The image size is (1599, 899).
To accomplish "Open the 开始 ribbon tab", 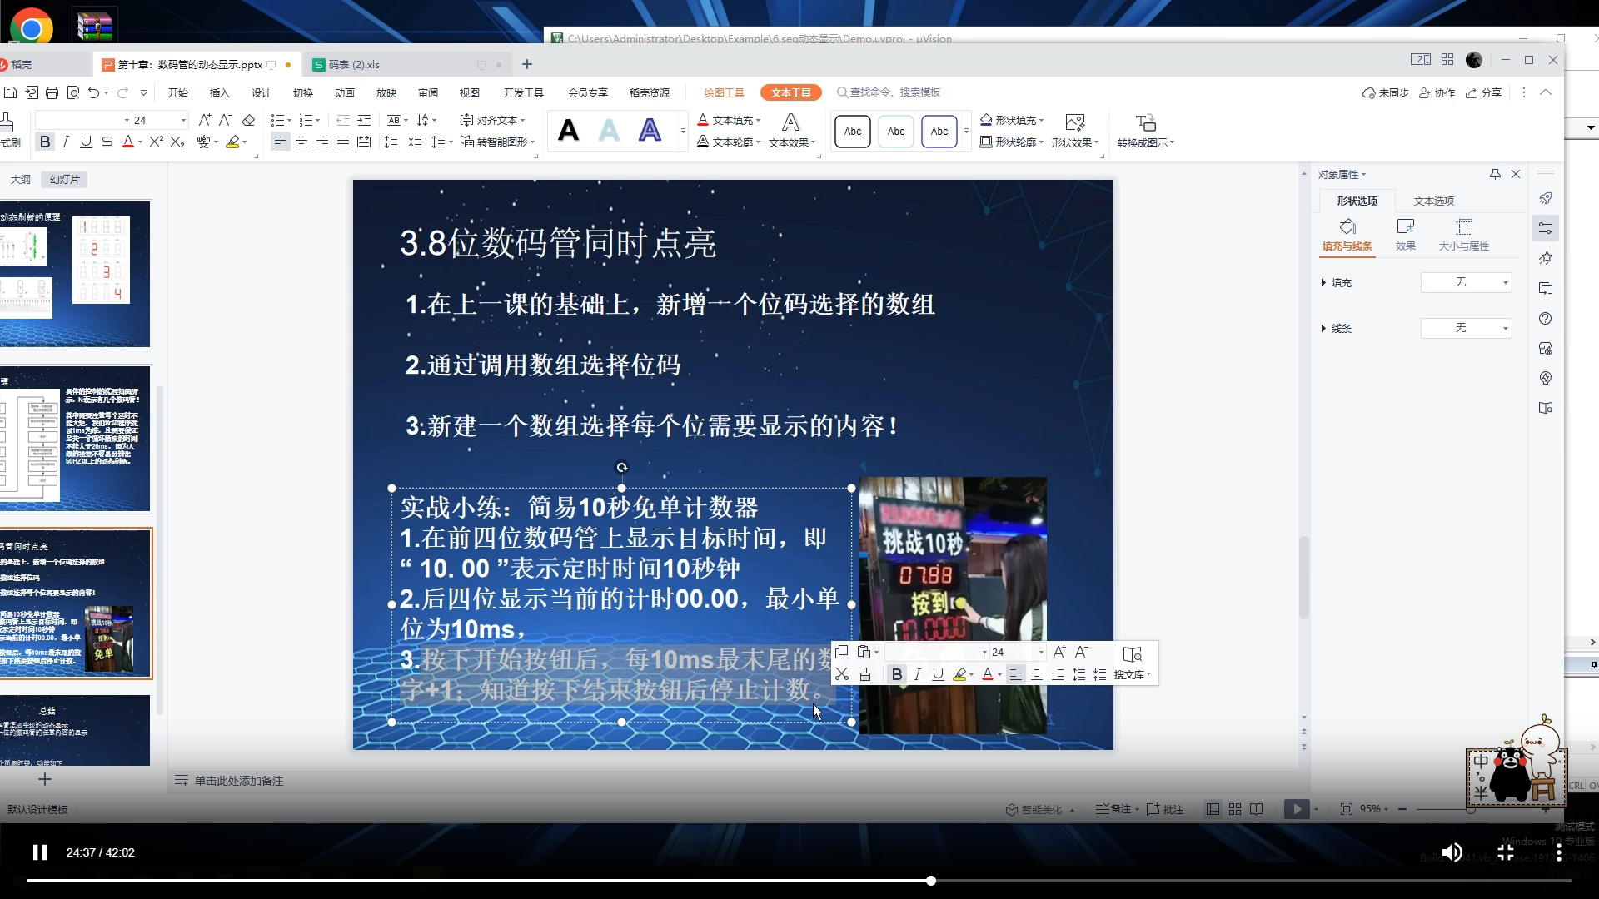I will click(178, 92).
